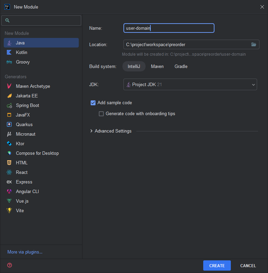Click the Jakarta EE icon
The width and height of the screenshot is (268, 273).
9,96
